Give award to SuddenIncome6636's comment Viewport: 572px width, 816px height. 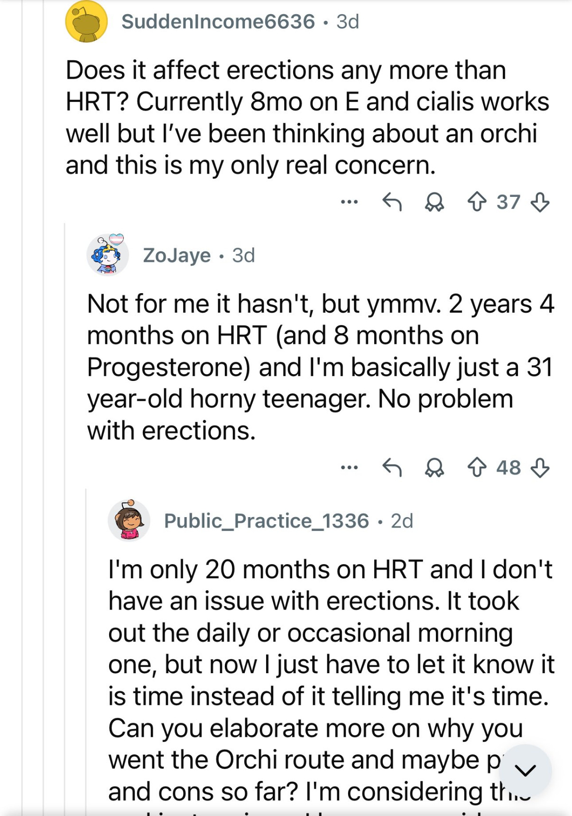(x=434, y=203)
